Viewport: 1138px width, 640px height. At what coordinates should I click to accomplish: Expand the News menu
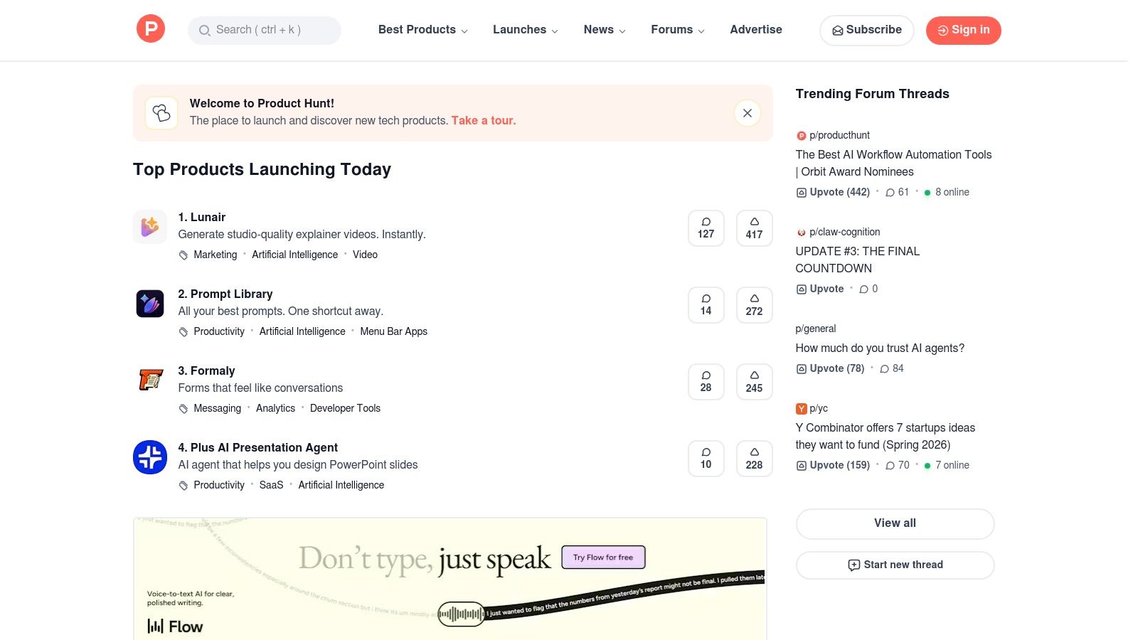[x=605, y=30]
